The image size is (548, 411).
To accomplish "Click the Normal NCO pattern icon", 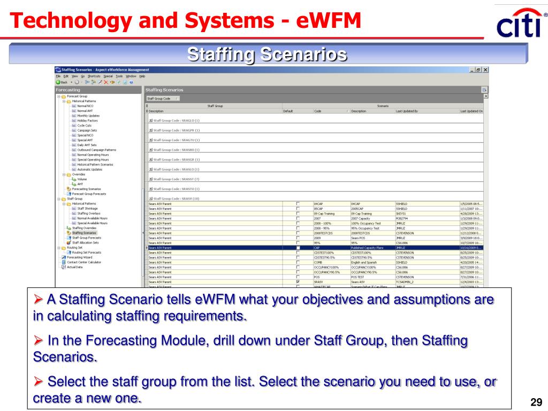I will click(x=74, y=106).
